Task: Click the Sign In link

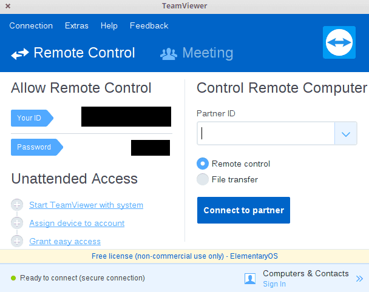Action: [274, 284]
